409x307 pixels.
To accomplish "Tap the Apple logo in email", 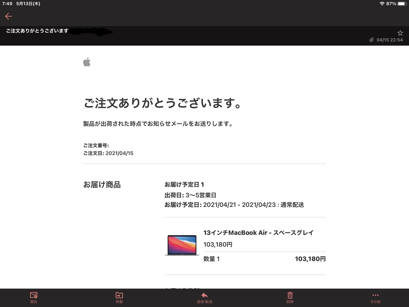I will [x=87, y=62].
